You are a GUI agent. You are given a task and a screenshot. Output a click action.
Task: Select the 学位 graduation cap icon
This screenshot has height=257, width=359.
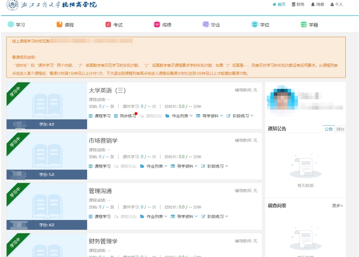tap(254, 25)
